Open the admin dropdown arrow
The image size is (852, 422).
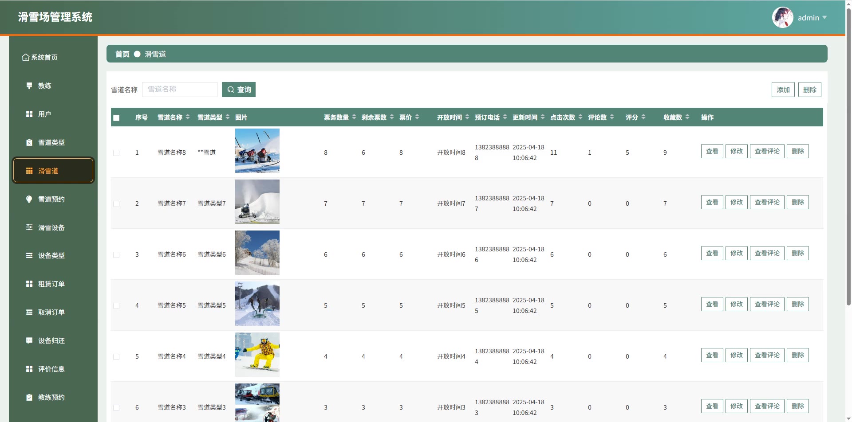point(824,18)
